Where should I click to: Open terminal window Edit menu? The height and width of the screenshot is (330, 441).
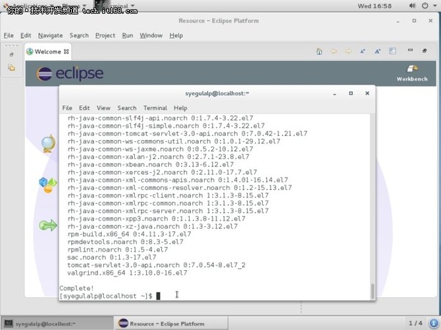[x=84, y=108]
